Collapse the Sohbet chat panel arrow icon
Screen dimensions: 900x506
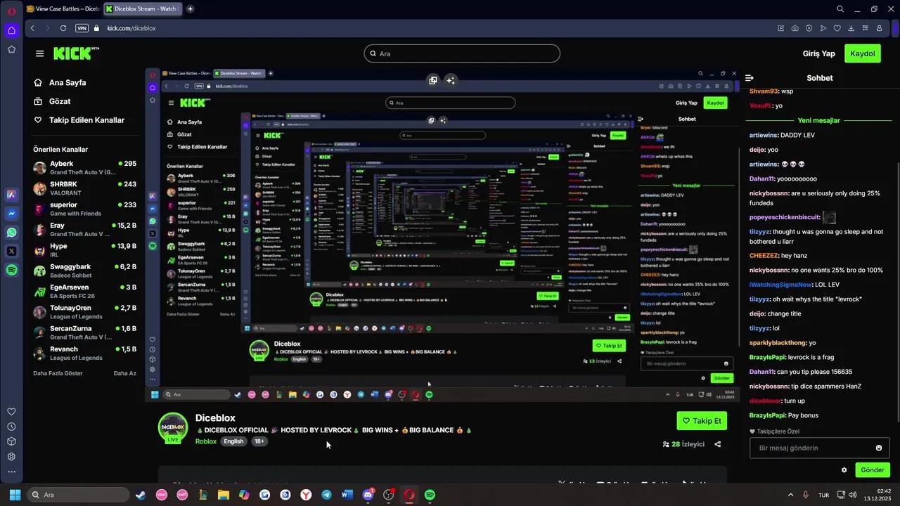[x=750, y=78]
